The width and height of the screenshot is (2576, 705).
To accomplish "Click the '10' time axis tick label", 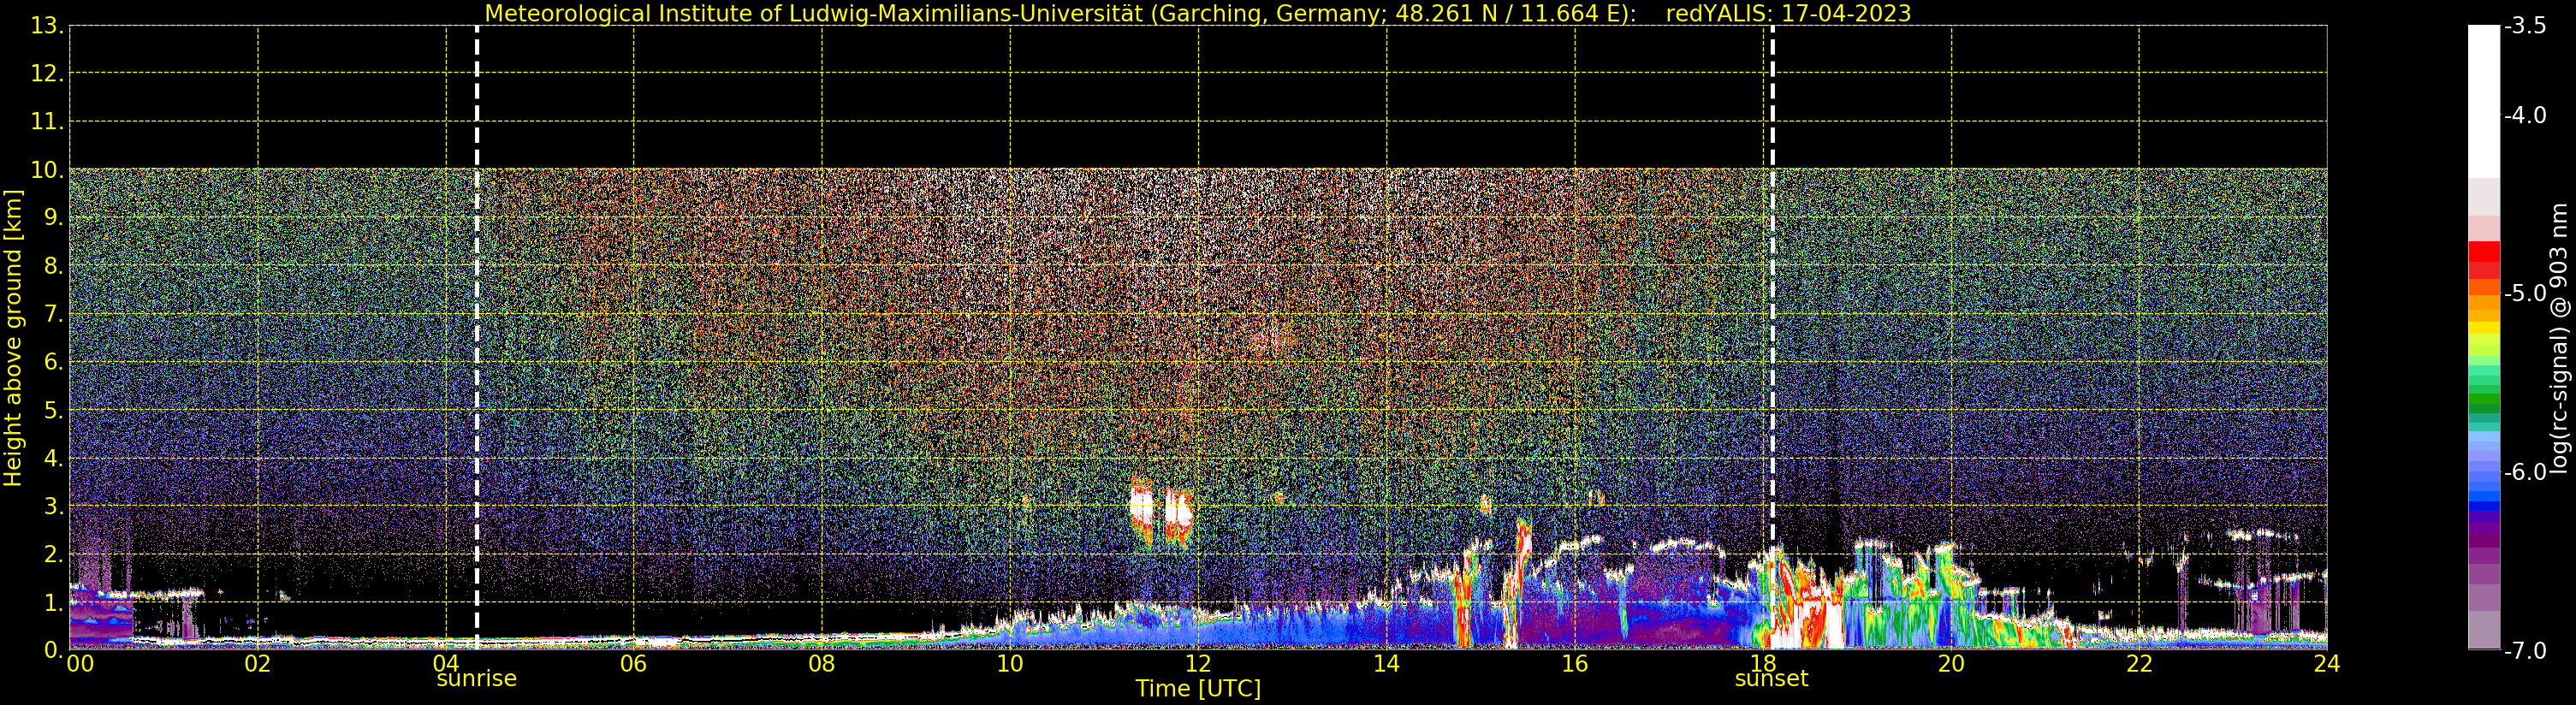I will [x=1010, y=664].
